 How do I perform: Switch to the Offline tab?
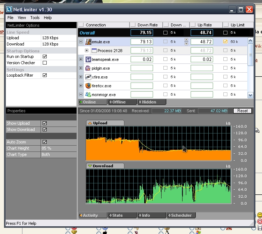[x=122, y=102]
